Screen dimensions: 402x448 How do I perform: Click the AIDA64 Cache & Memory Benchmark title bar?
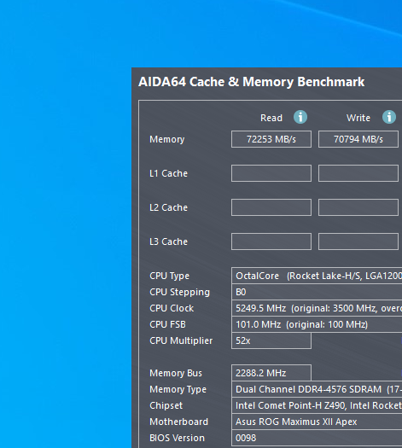point(267,82)
